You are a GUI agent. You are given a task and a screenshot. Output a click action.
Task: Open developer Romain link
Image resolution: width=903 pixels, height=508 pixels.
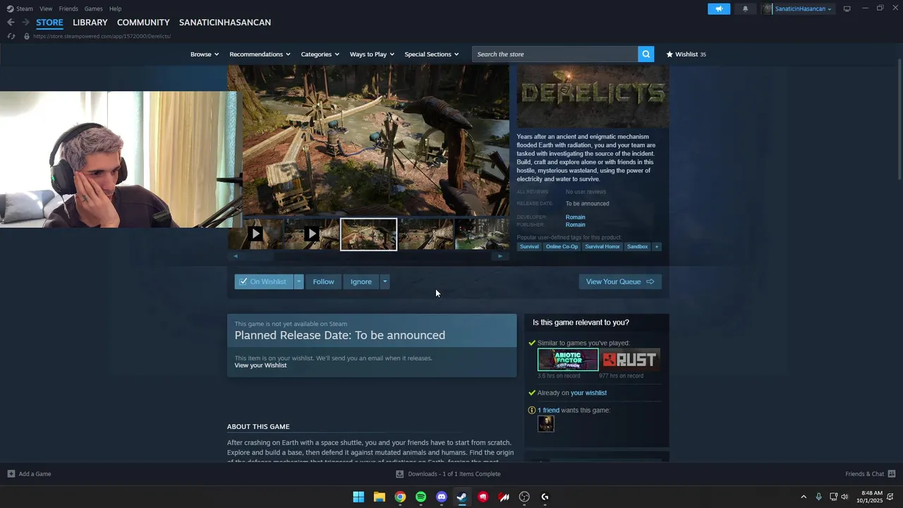pyautogui.click(x=575, y=217)
